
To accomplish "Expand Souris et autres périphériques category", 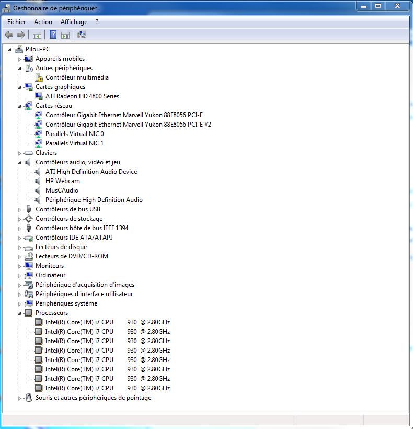I will pos(19,398).
